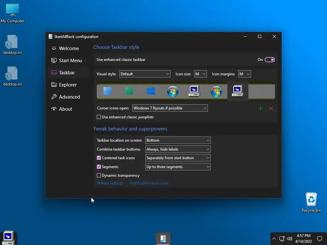Select the lower desktop.ini file icon

(12, 76)
